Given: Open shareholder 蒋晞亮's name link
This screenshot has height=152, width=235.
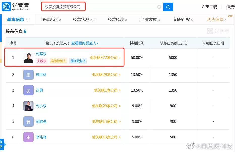Looking at the screenshot, I should coord(41,121).
